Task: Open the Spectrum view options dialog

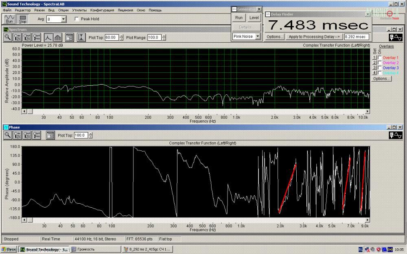Action: pos(70,37)
